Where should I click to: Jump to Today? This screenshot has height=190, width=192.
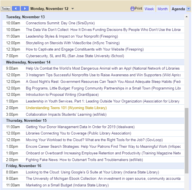coord(6,9)
